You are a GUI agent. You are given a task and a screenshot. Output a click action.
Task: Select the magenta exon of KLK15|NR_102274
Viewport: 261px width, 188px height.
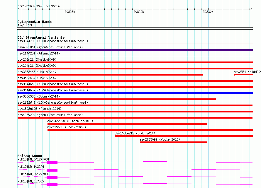[x=52, y=170]
